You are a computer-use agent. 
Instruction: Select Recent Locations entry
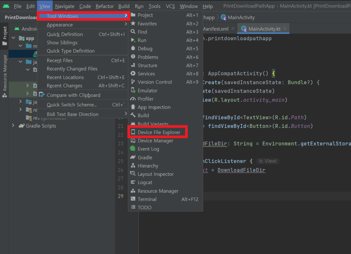coord(83,77)
